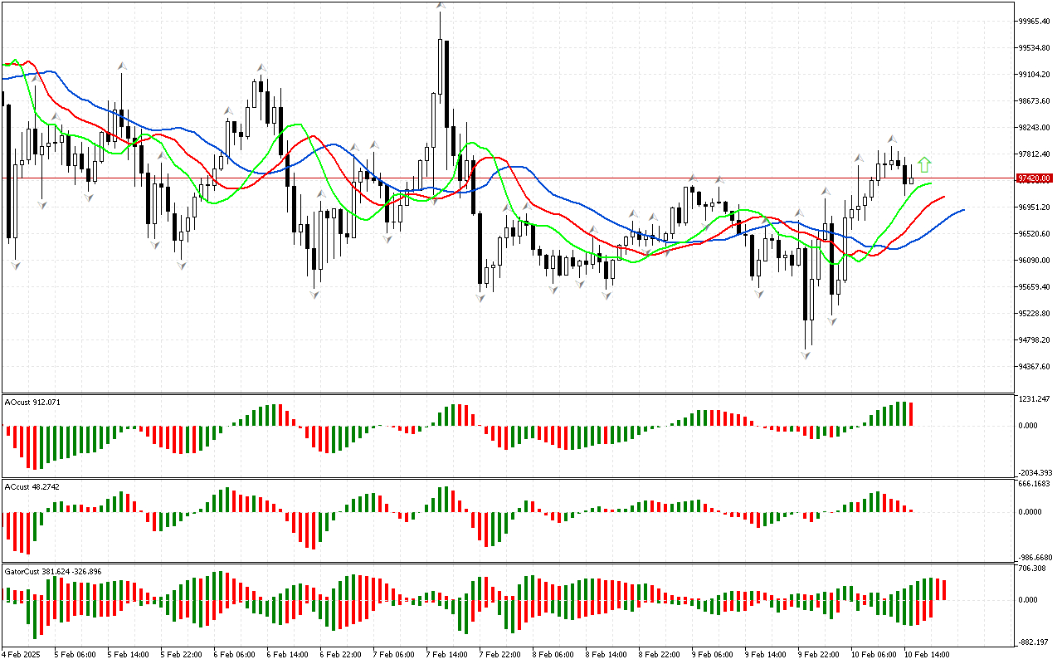The height and width of the screenshot is (664, 1062).
Task: Click the 97812.40 price axis label
Action: (1035, 154)
